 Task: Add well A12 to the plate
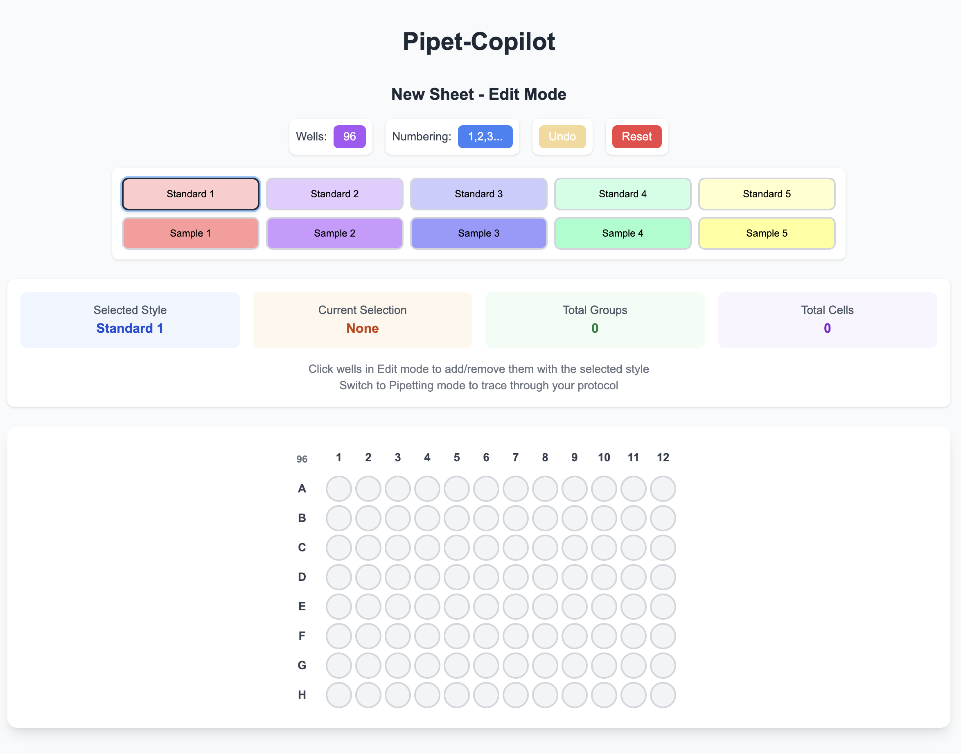point(663,489)
